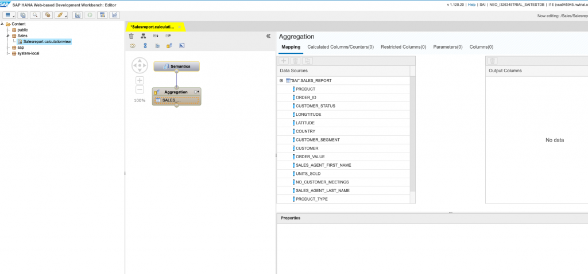Click the gear settings toolbar icon
The height and width of the screenshot is (274, 588).
pyautogui.click(x=47, y=15)
